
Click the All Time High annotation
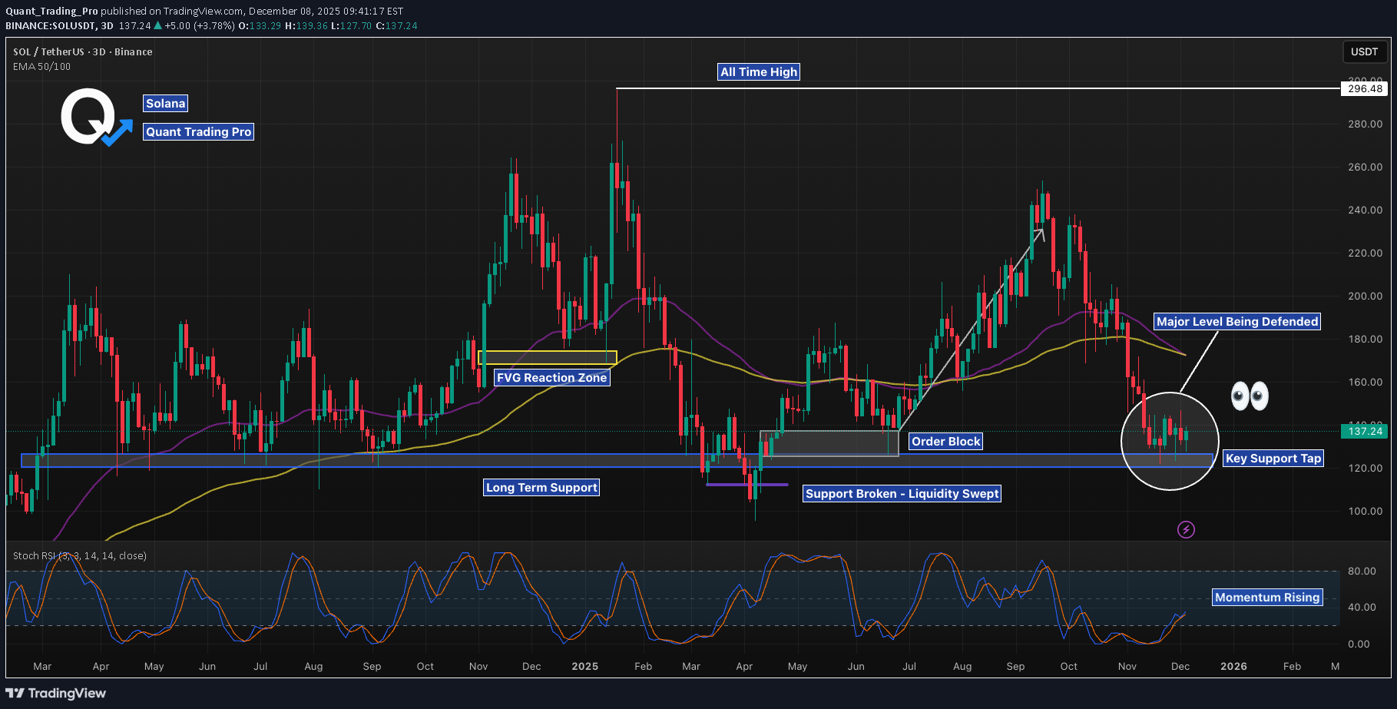coord(758,71)
